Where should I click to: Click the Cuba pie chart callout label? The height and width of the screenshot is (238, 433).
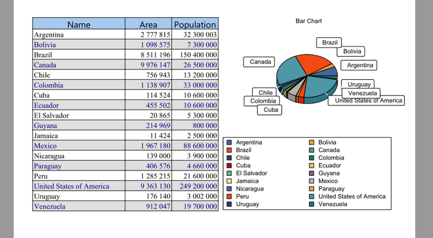pos(269,110)
